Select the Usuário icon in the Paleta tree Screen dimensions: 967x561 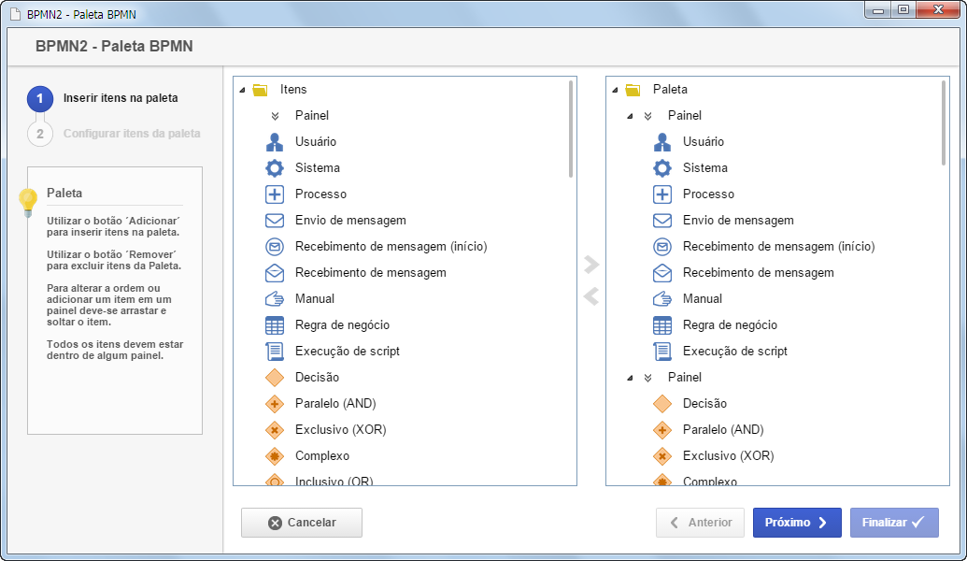click(x=662, y=142)
